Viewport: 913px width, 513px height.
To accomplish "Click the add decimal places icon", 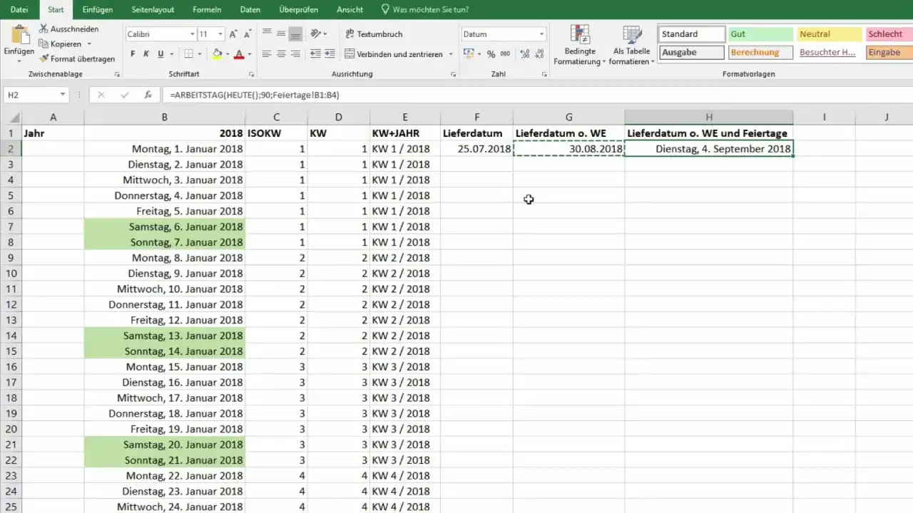I will click(x=525, y=54).
